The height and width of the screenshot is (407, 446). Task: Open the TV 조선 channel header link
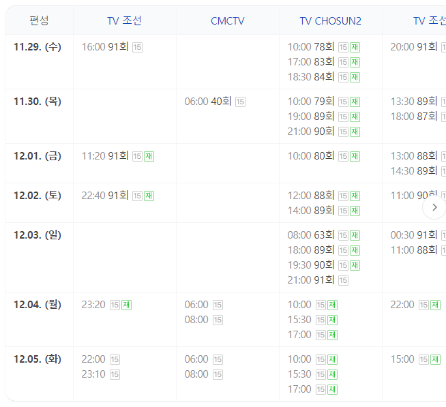(x=124, y=20)
